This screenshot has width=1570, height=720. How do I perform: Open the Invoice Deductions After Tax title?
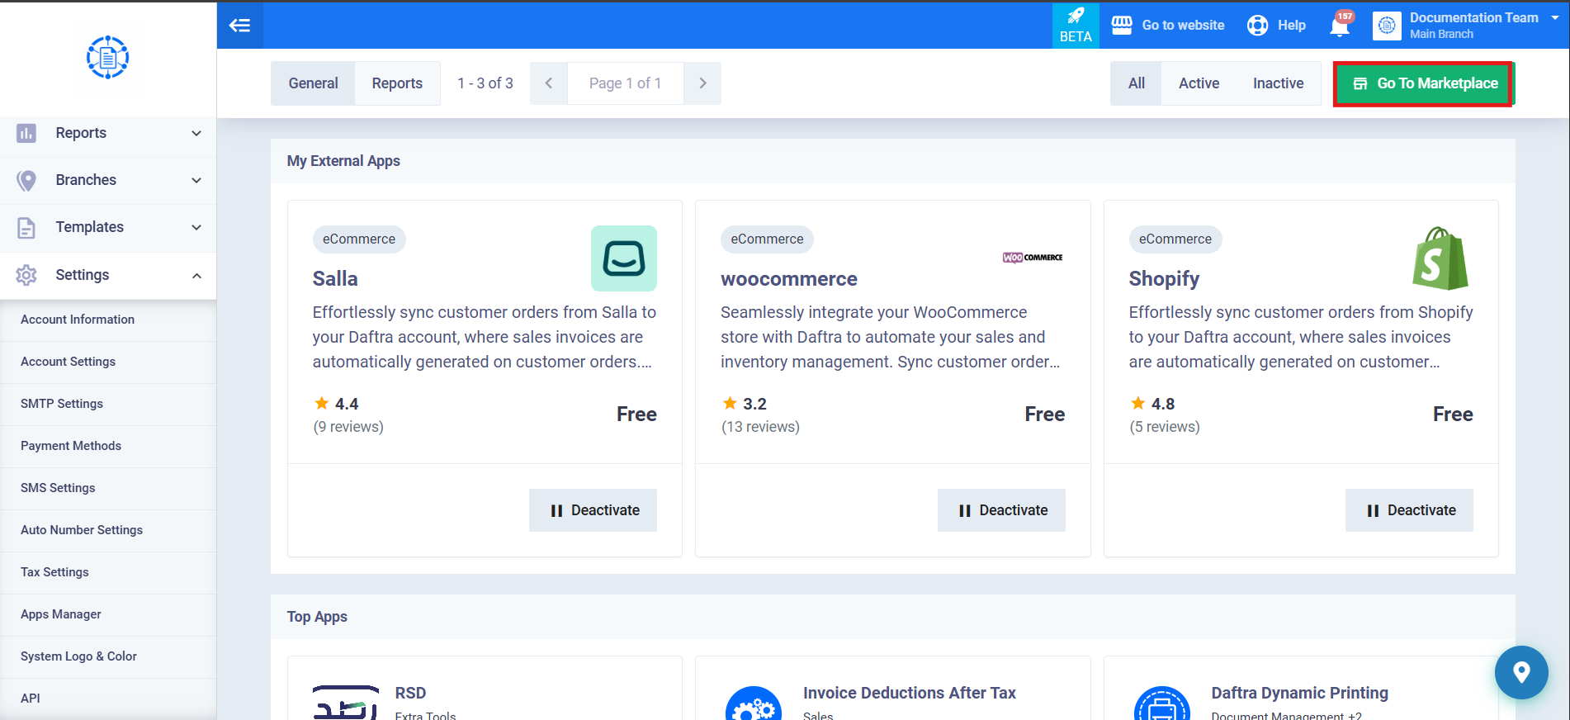(910, 693)
